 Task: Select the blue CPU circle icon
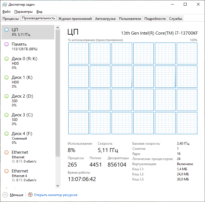point(7,30)
